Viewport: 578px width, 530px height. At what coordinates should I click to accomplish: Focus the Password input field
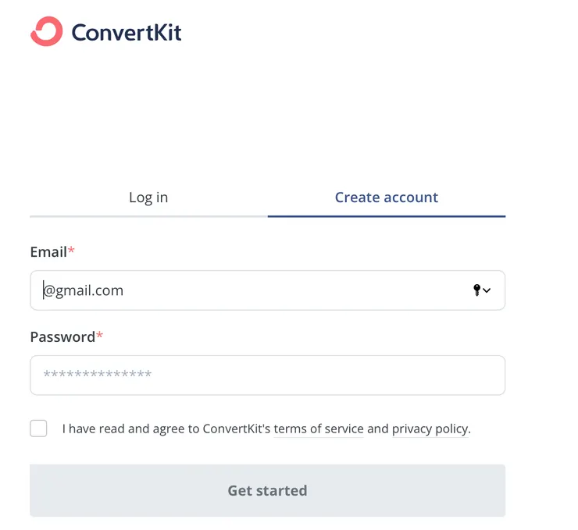[x=267, y=375]
